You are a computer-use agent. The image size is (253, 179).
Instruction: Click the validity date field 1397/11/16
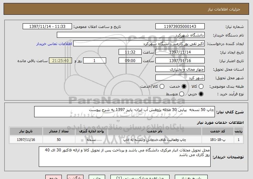pyautogui.click(x=180, y=61)
